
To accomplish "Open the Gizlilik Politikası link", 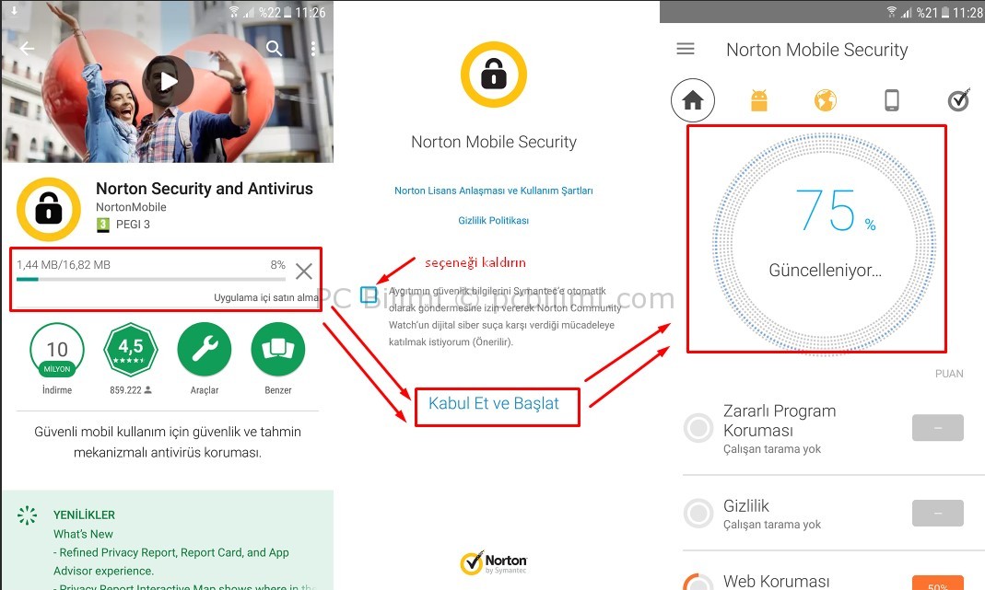I will point(494,220).
